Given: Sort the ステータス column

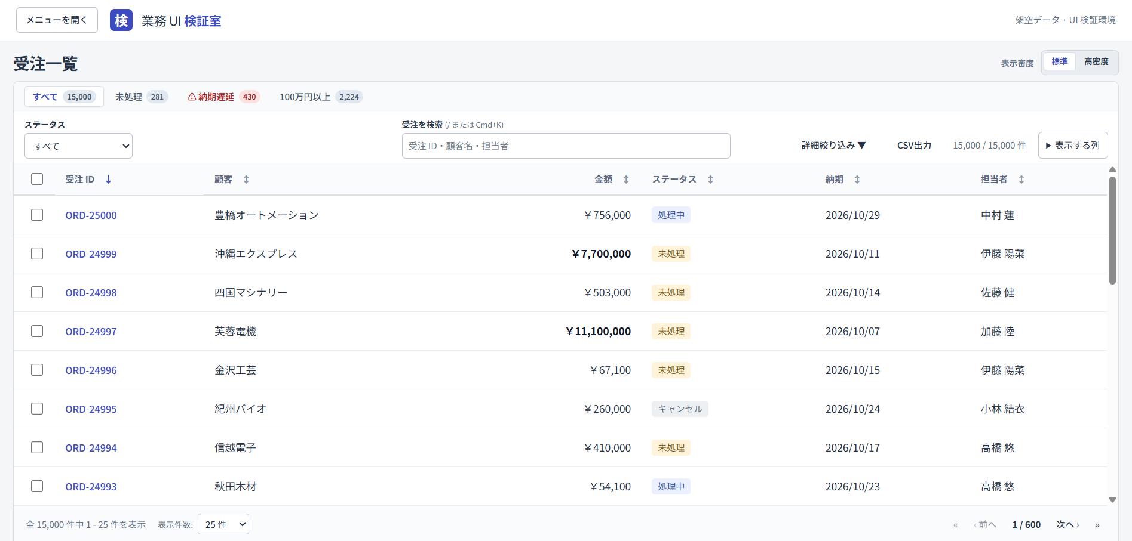Looking at the screenshot, I should [710, 180].
